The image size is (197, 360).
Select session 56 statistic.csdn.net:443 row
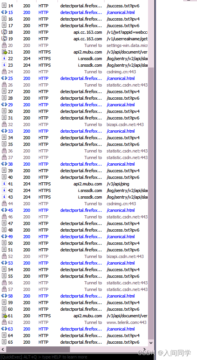pyautogui.click(x=127, y=283)
